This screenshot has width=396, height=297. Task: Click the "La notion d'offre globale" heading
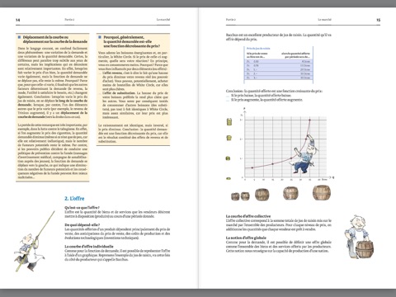click(x=246, y=238)
